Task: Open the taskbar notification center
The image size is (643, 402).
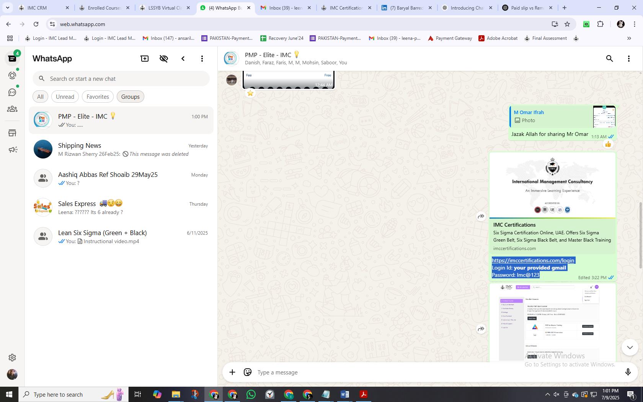Action: coord(631,394)
